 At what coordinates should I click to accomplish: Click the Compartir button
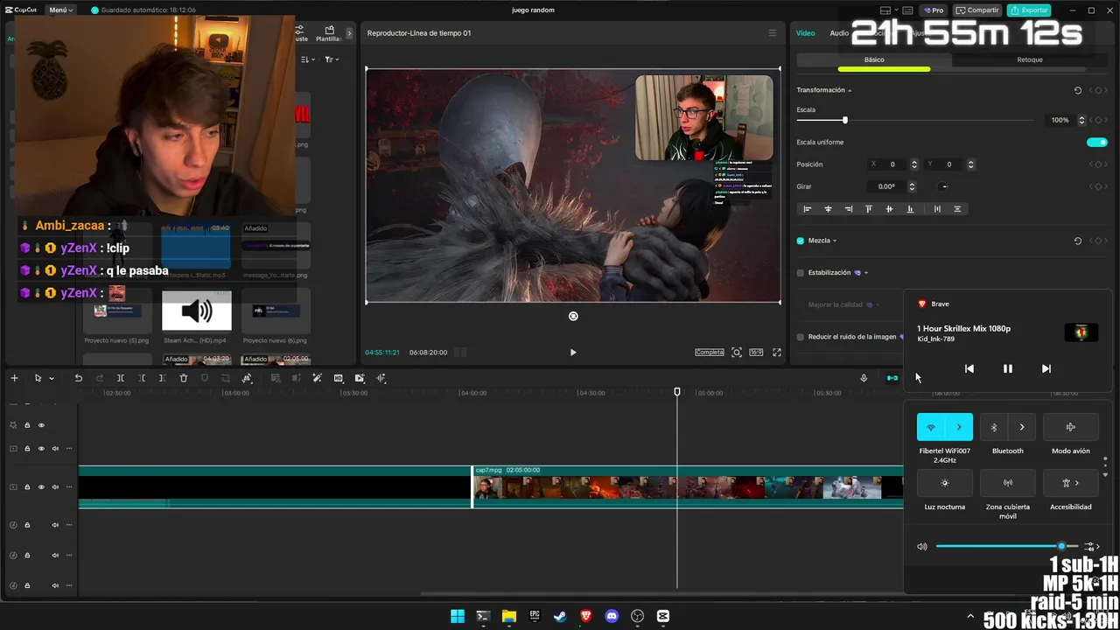pyautogui.click(x=977, y=10)
